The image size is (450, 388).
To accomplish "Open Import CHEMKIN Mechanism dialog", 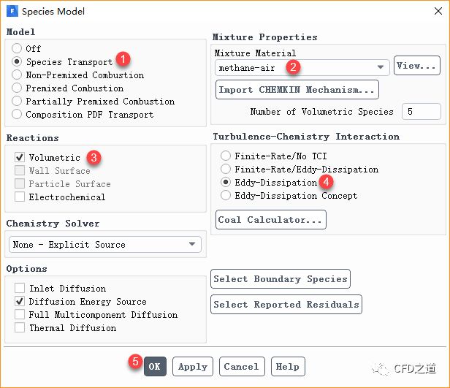I will coord(297,90).
